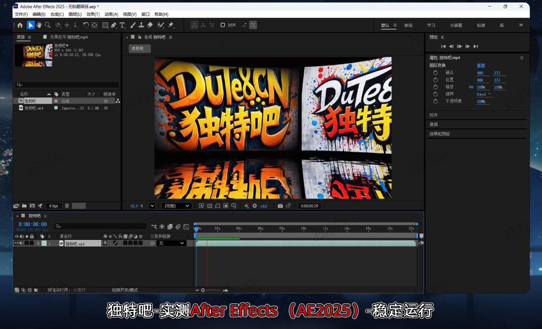Select the Pen tool
Screen dimensions: 542x329
point(114,25)
